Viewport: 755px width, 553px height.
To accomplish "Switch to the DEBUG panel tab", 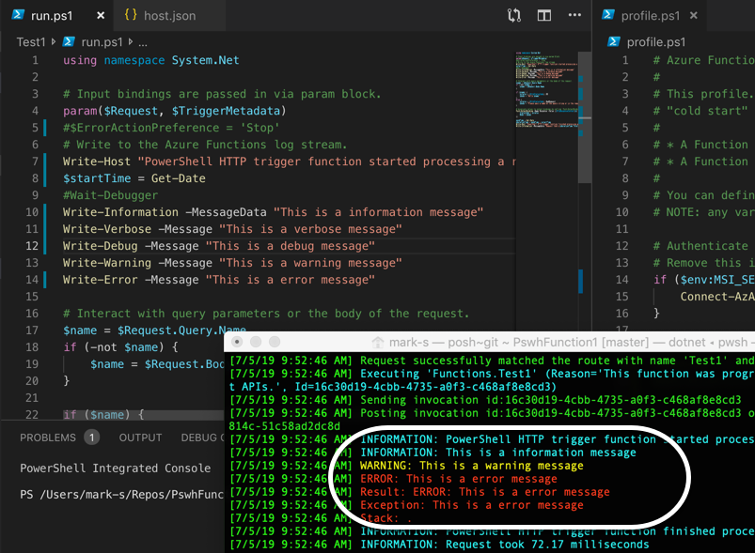I will pyautogui.click(x=202, y=438).
